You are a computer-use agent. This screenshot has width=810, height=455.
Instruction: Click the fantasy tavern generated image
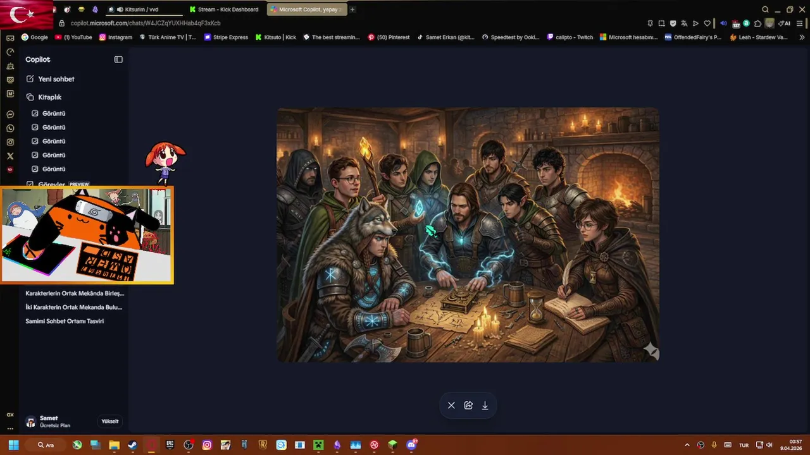tap(468, 235)
